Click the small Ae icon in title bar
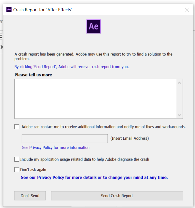Screen dimensions: 195x208 9,10
